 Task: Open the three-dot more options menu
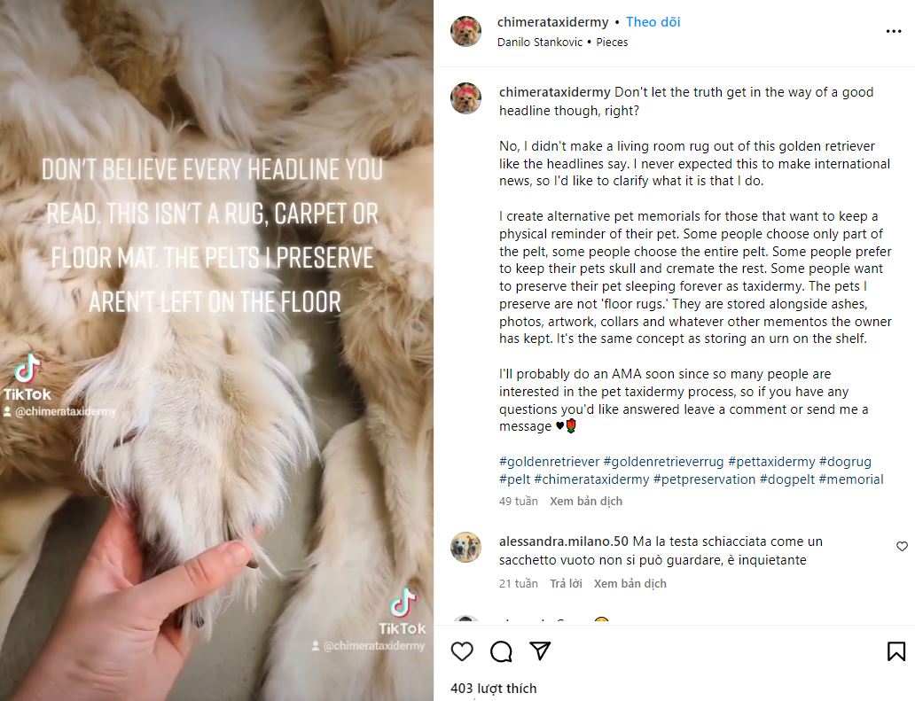[x=894, y=32]
